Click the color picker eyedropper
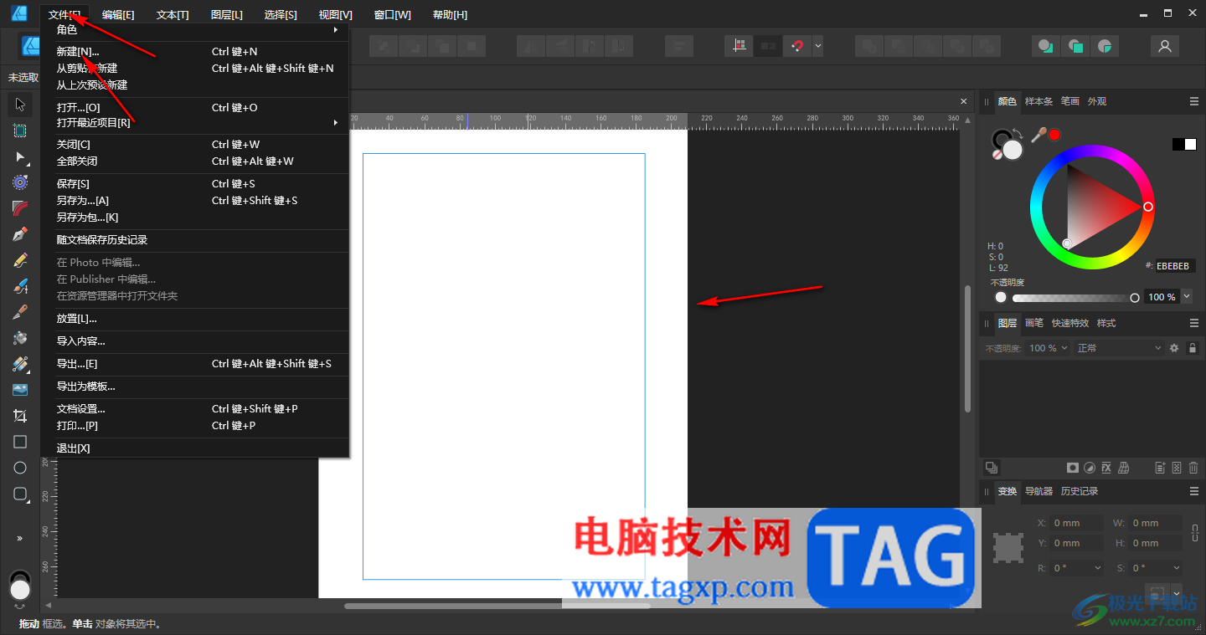Screen dimensions: 1206x635 (x=1039, y=135)
